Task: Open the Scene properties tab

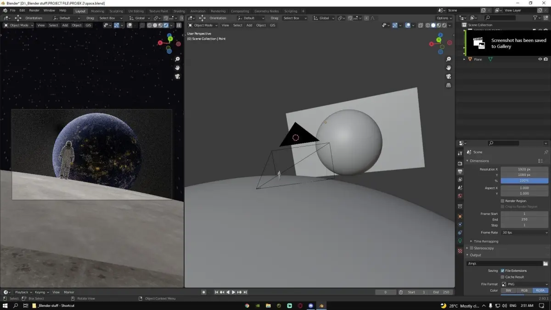Action: click(x=460, y=187)
